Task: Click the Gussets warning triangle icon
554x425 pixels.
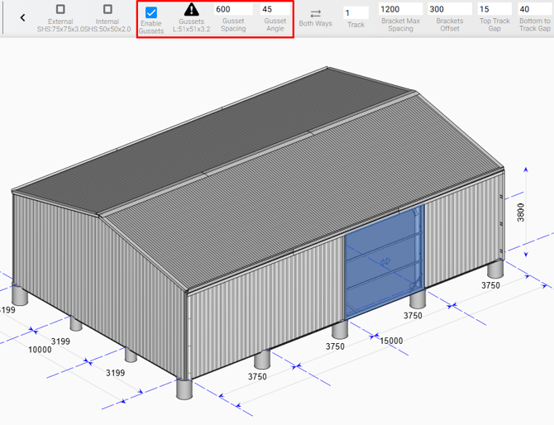Action: (191, 10)
